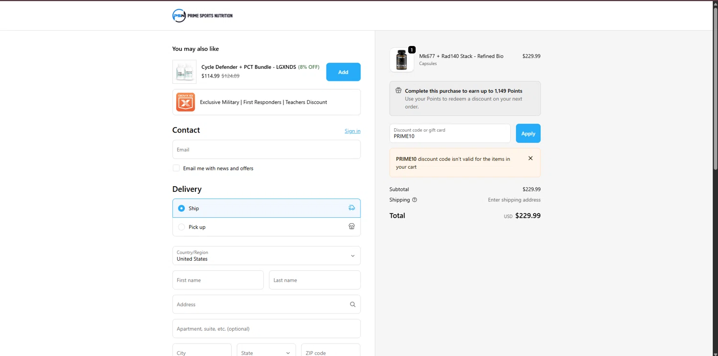This screenshot has width=718, height=356.
Task: Open the Cycle Defender bundle thumbnail
Action: coord(184,72)
